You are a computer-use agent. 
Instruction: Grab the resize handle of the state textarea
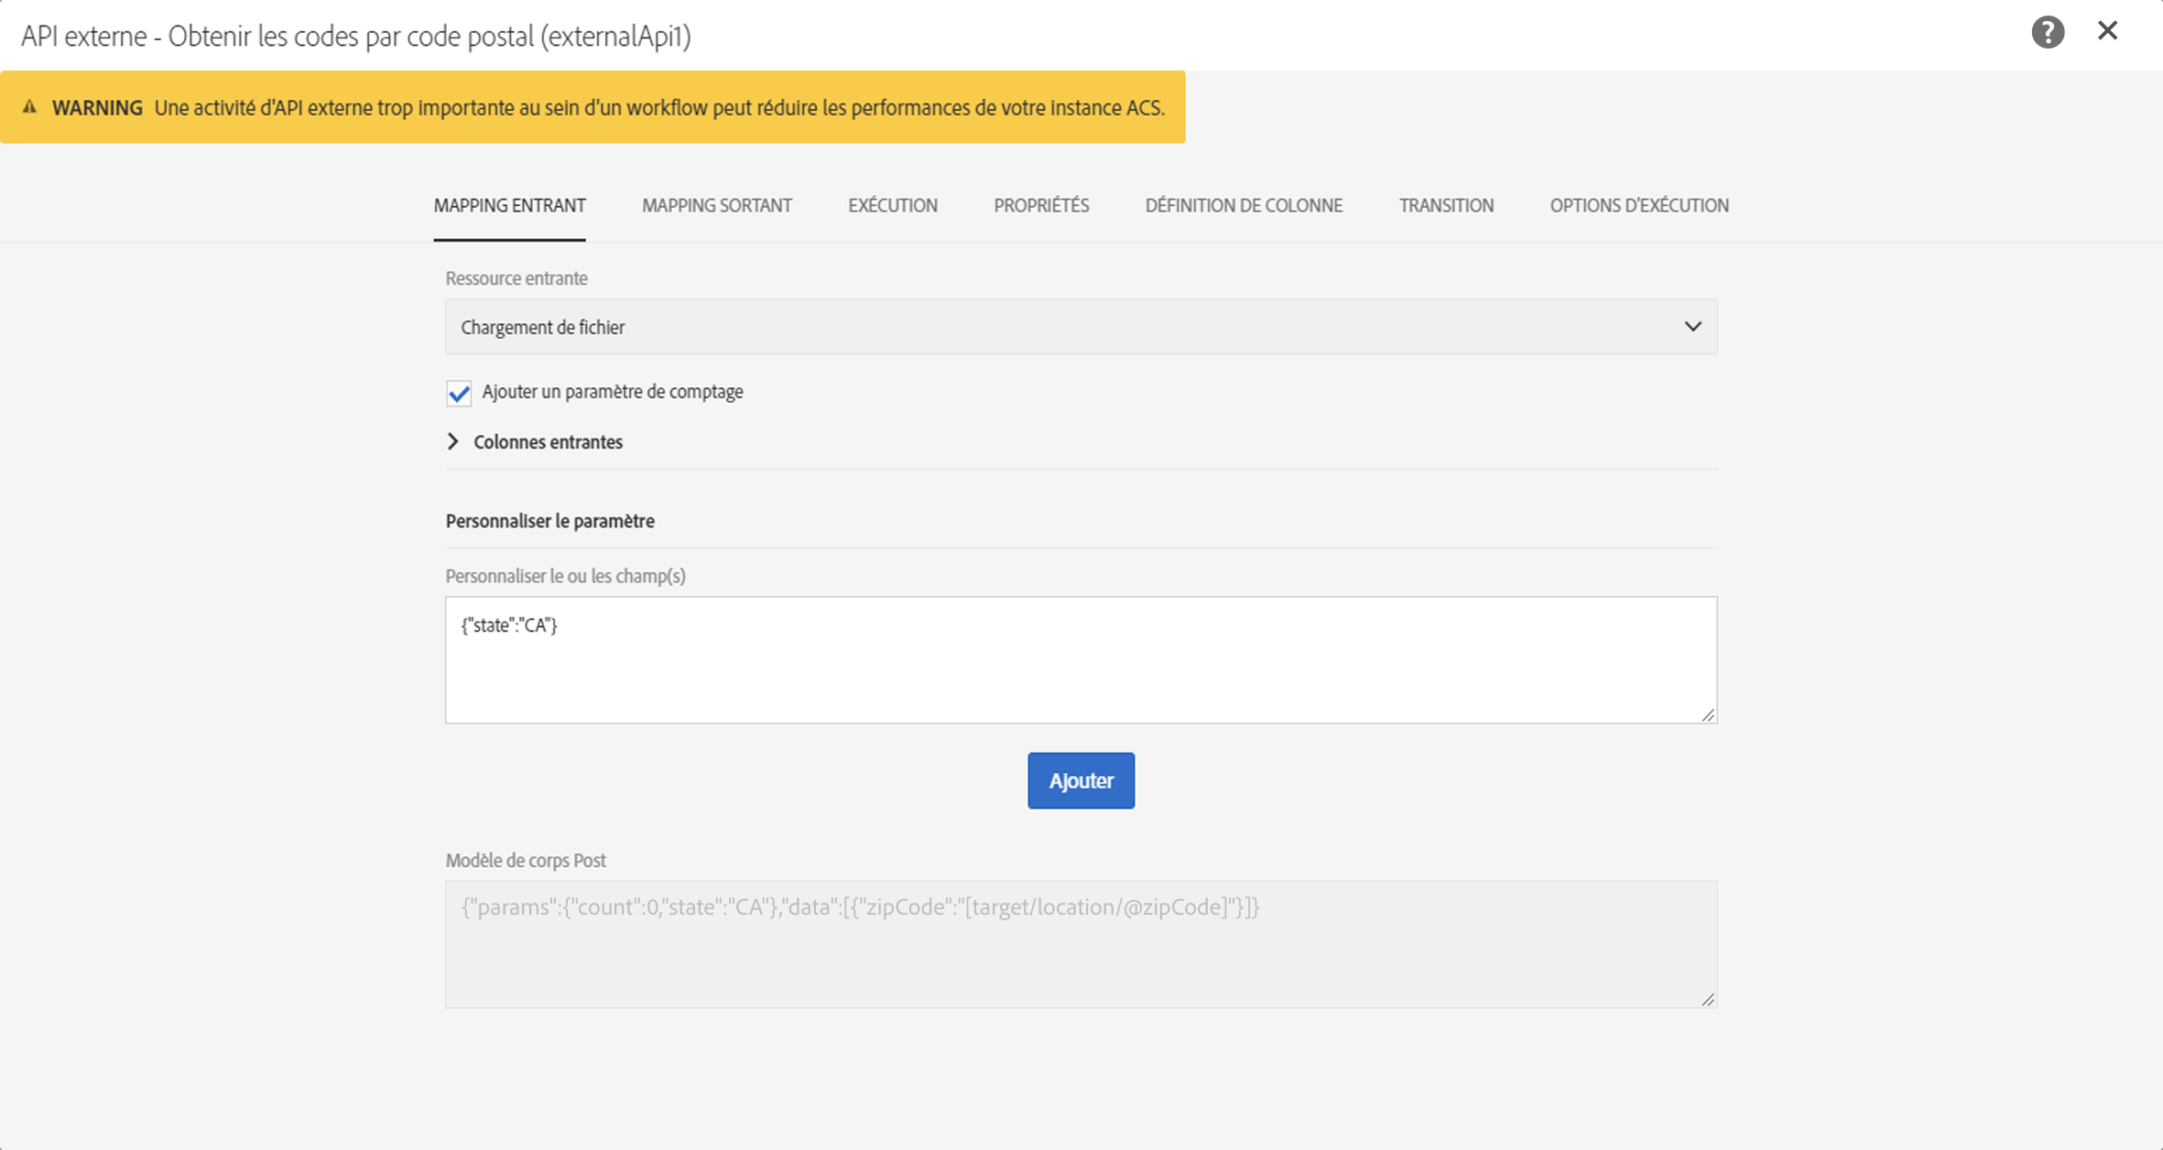pos(1708,715)
